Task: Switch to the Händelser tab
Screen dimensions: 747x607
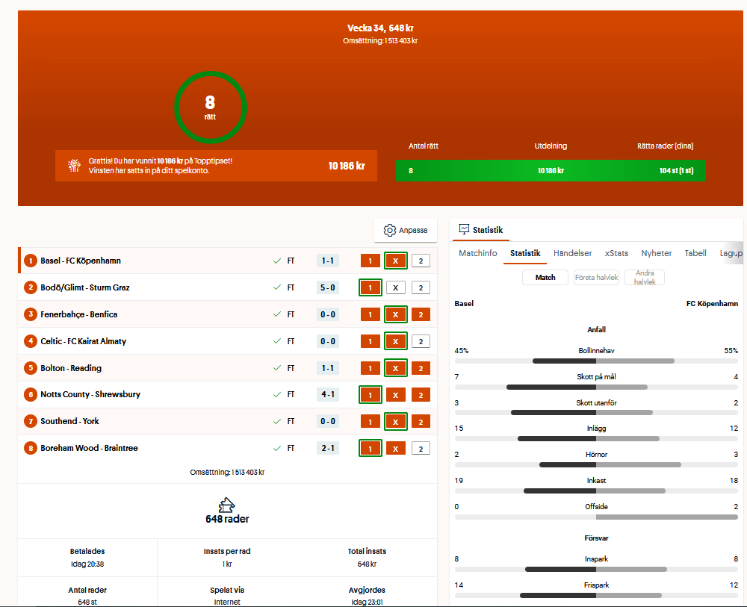Action: click(x=573, y=253)
